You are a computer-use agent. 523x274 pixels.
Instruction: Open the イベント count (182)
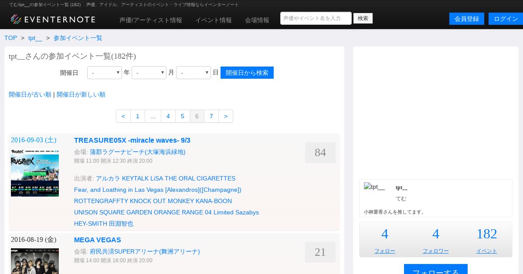(487, 234)
